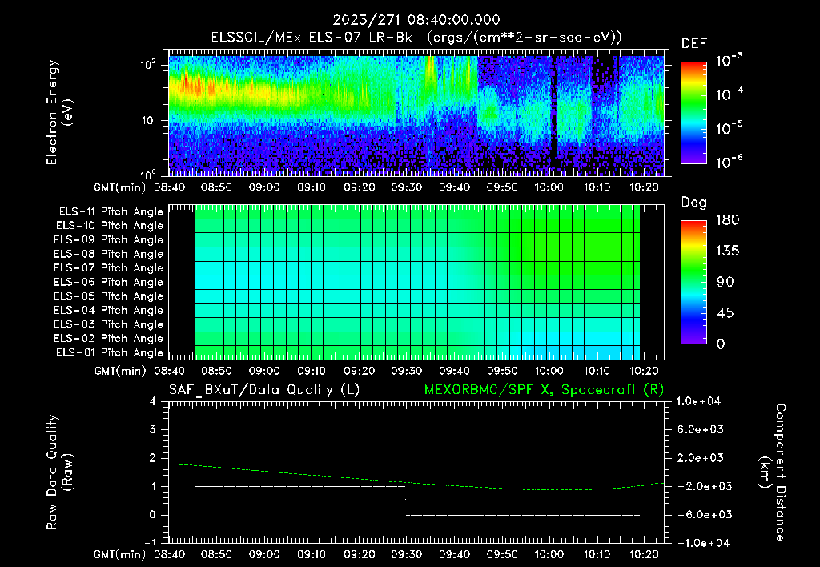
Task: Click the 10^2 electron energy tick label
Action: click(148, 65)
